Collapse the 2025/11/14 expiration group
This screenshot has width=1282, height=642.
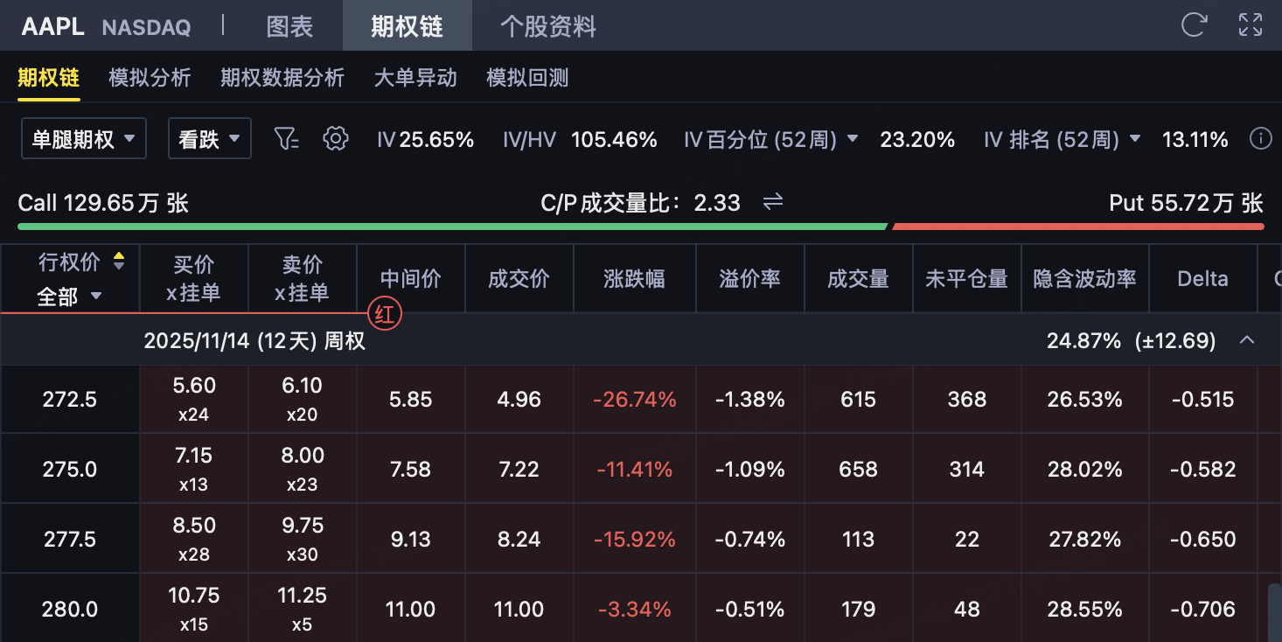(x=1247, y=340)
